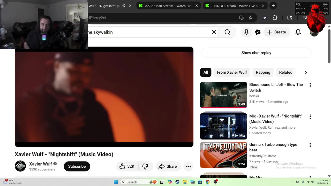Screen dimensions: 331x186
Task: Click the microphone tray icon
Action: pyautogui.click(x=303, y=182)
